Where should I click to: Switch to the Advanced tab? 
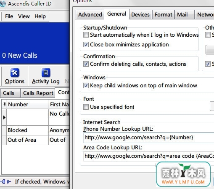tap(90, 14)
